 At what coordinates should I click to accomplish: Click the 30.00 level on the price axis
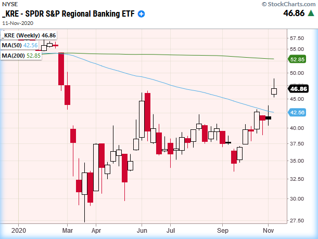[298, 198]
